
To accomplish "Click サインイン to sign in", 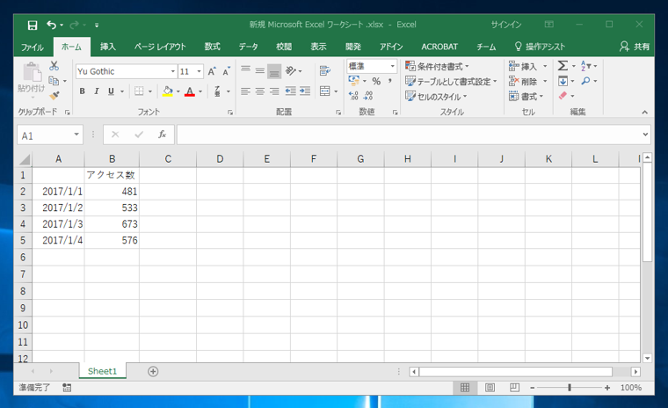I will [506, 25].
